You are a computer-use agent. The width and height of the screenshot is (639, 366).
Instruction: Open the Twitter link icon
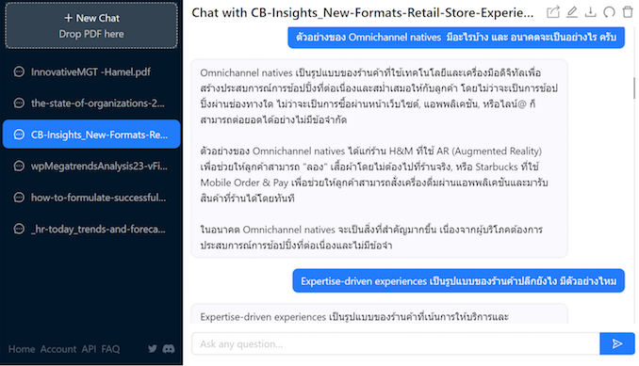(x=153, y=348)
